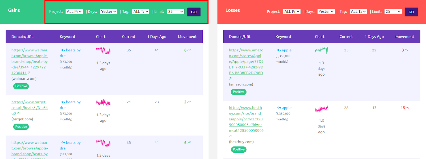Click the key icon in the amazon.com row

click(279, 50)
